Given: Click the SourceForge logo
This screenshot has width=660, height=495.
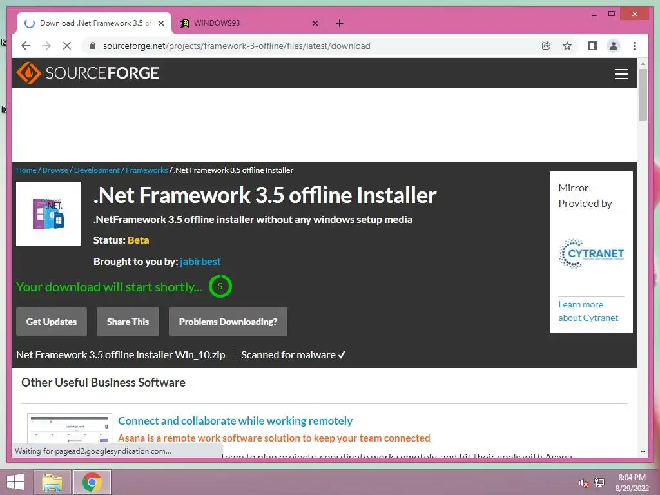Looking at the screenshot, I should click(88, 73).
